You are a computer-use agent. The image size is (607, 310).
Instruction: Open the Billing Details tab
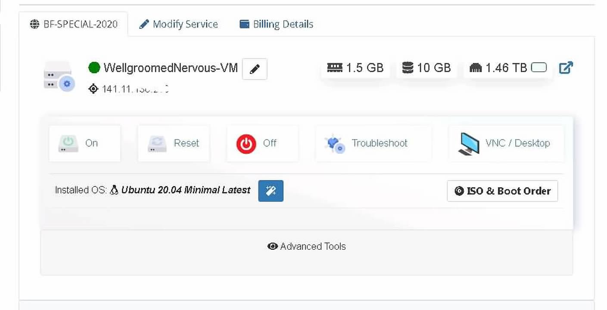[277, 24]
